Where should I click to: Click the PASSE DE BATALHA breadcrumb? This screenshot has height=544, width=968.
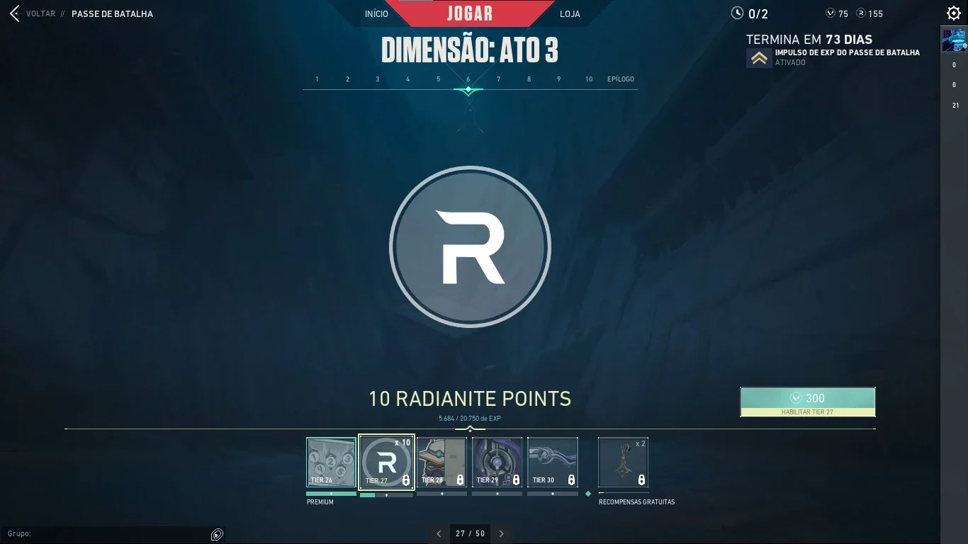tap(112, 13)
